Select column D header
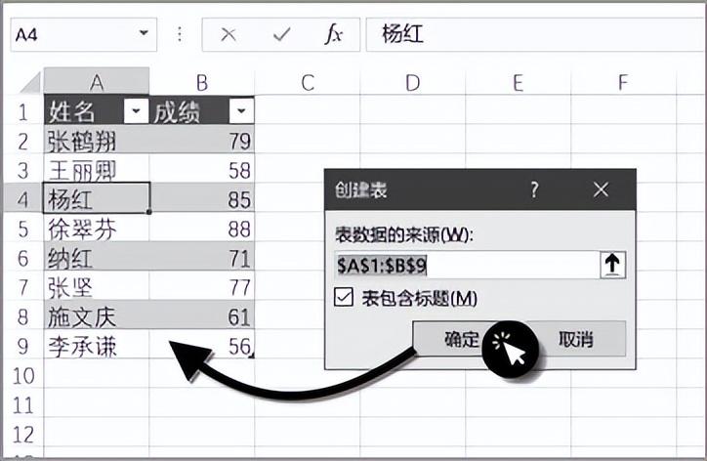 (412, 82)
